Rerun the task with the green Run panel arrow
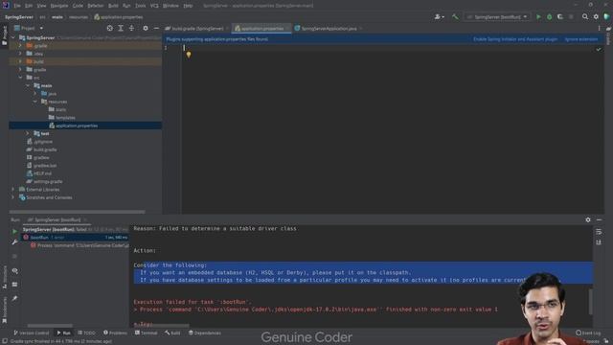The image size is (613, 345). pyautogui.click(x=15, y=232)
